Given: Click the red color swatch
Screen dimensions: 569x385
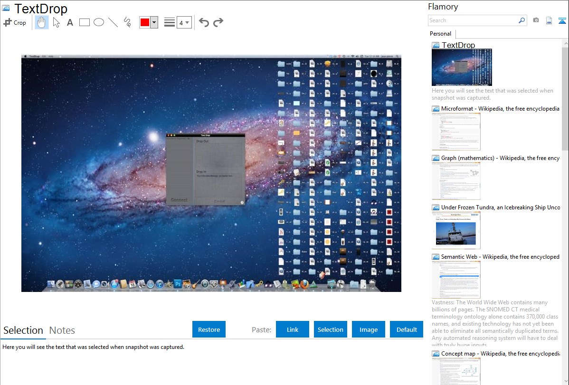Looking at the screenshot, I should [145, 22].
